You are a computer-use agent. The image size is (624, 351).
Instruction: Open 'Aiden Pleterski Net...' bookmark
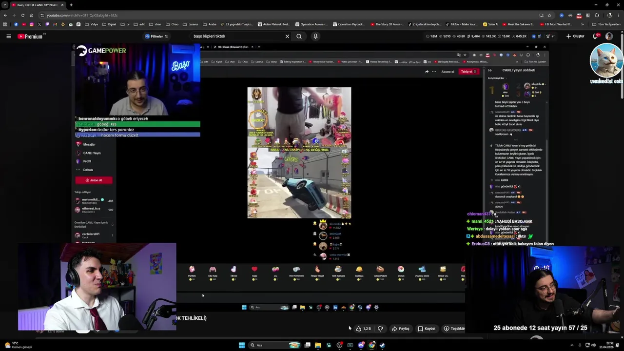(274, 24)
